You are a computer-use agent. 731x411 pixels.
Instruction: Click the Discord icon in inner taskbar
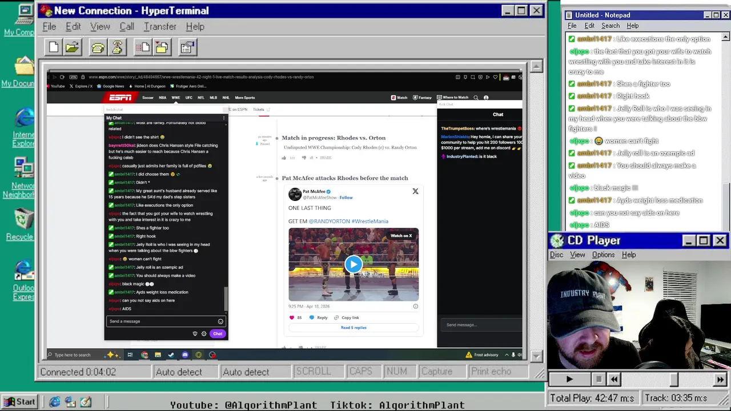pos(185,355)
